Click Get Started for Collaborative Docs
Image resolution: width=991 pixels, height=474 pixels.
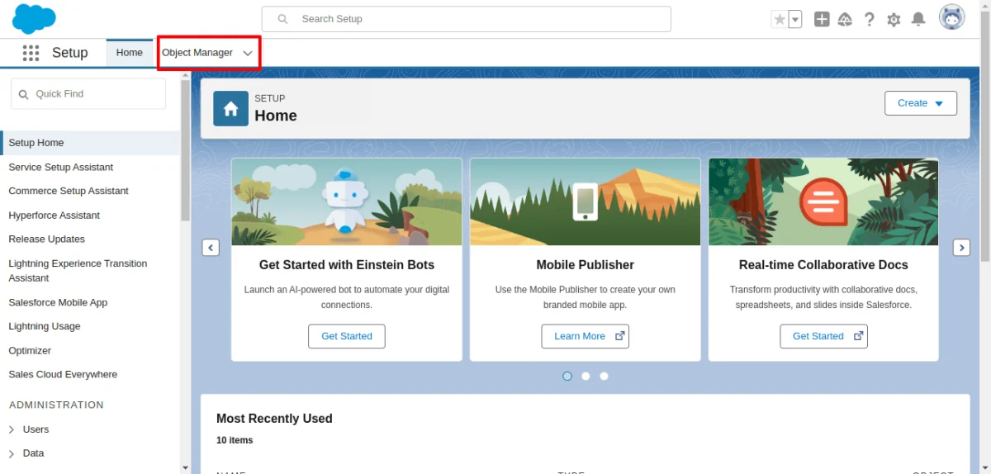[824, 336]
